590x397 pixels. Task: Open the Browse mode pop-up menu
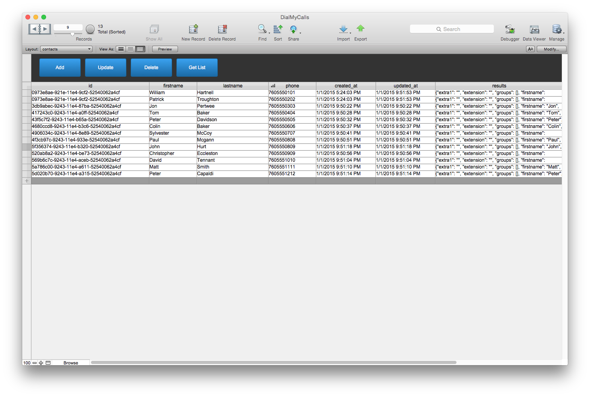coord(71,363)
